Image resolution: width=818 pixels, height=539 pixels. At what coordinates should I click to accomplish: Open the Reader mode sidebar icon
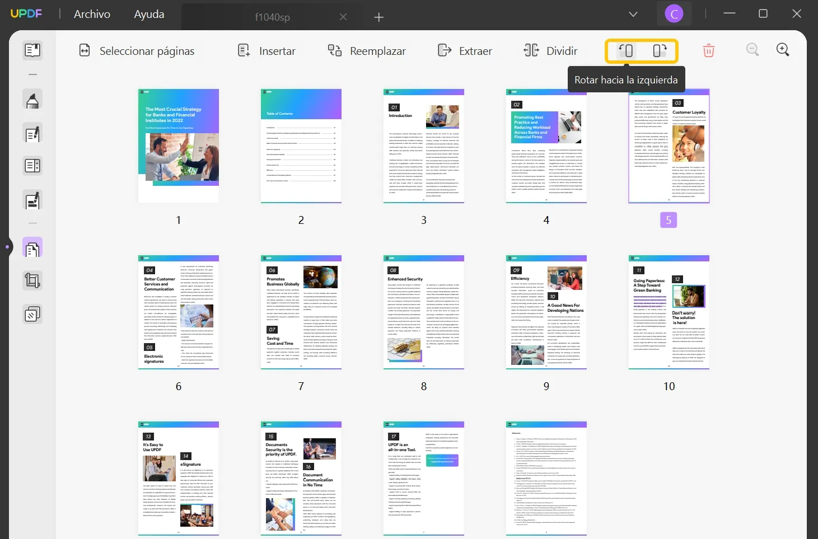coord(32,50)
